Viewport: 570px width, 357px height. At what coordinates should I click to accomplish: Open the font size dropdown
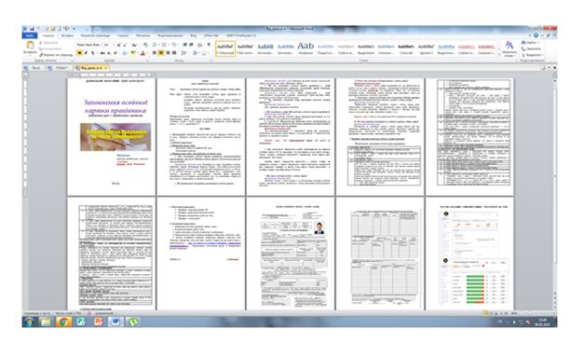(108, 45)
